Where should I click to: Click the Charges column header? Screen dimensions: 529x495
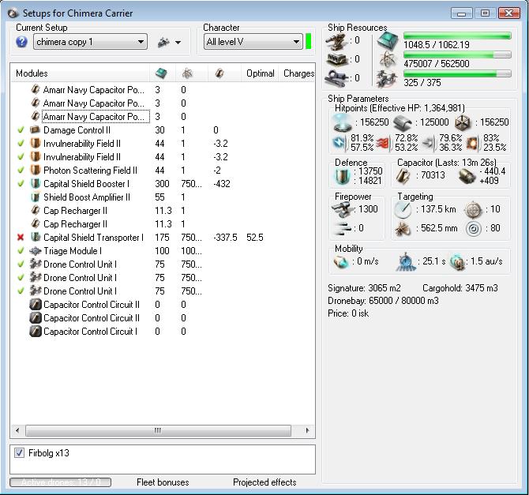coord(298,73)
